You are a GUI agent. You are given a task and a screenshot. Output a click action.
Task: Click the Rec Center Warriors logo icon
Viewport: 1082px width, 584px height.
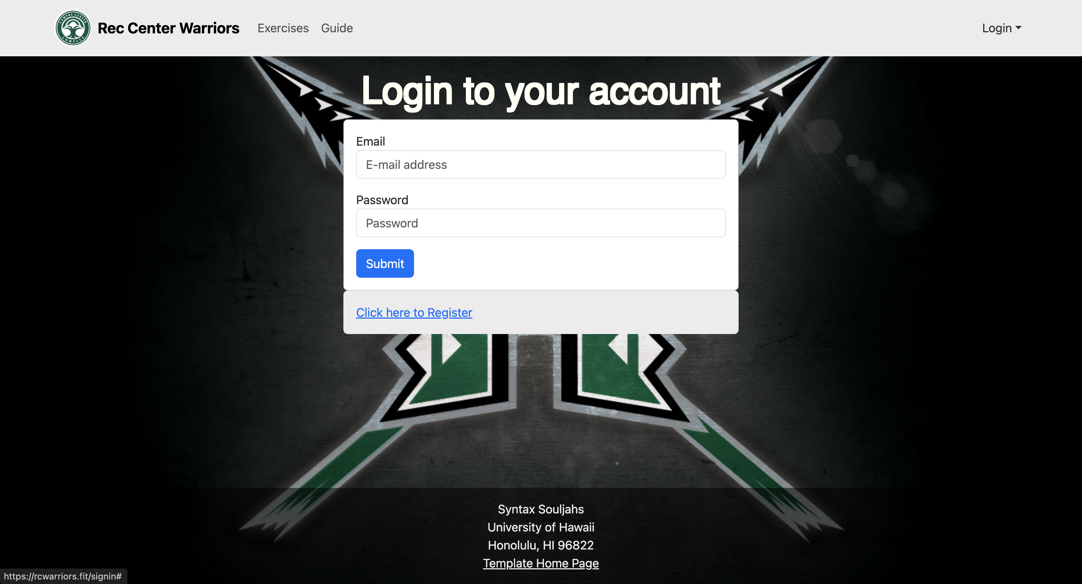coord(72,28)
